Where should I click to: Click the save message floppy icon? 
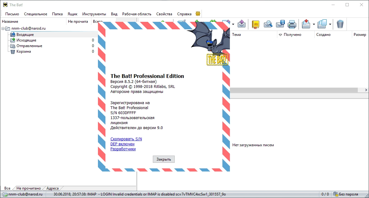(280, 24)
